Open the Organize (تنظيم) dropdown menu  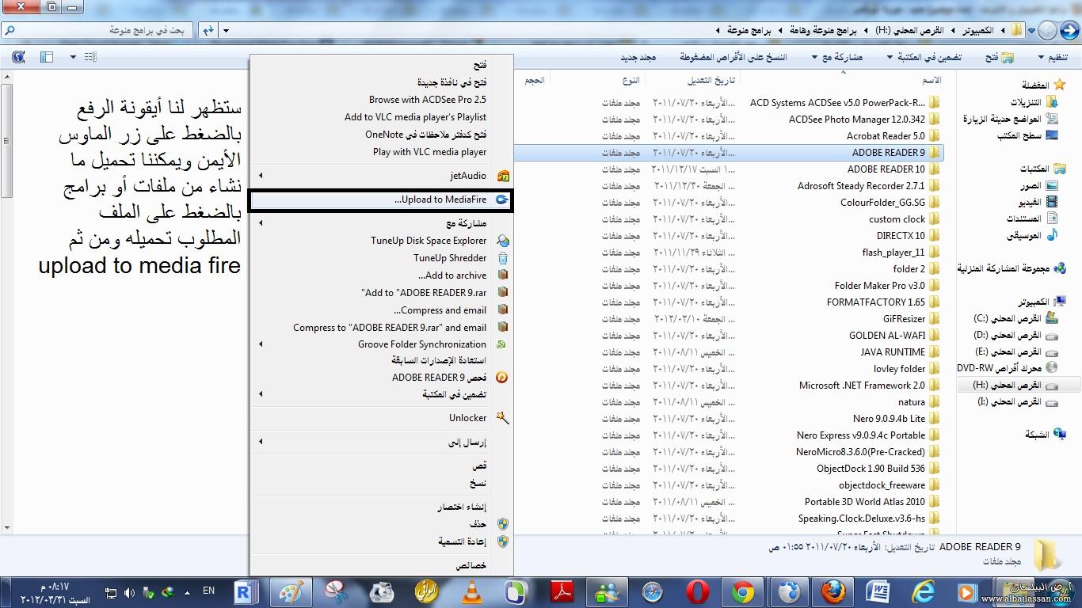1053,58
